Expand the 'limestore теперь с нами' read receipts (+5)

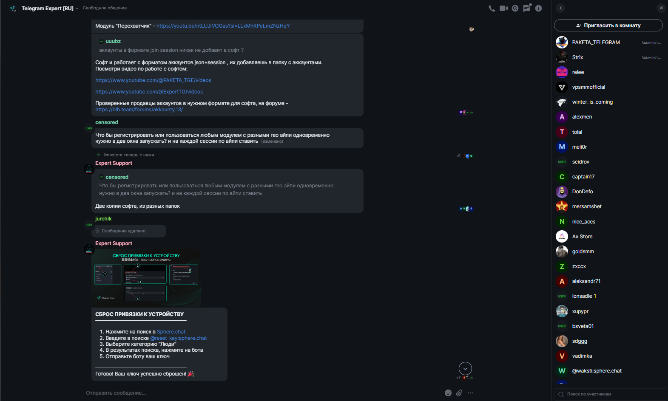[464, 156]
